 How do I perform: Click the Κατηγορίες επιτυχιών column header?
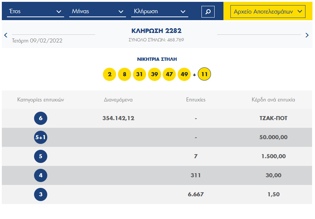pyautogui.click(x=41, y=100)
